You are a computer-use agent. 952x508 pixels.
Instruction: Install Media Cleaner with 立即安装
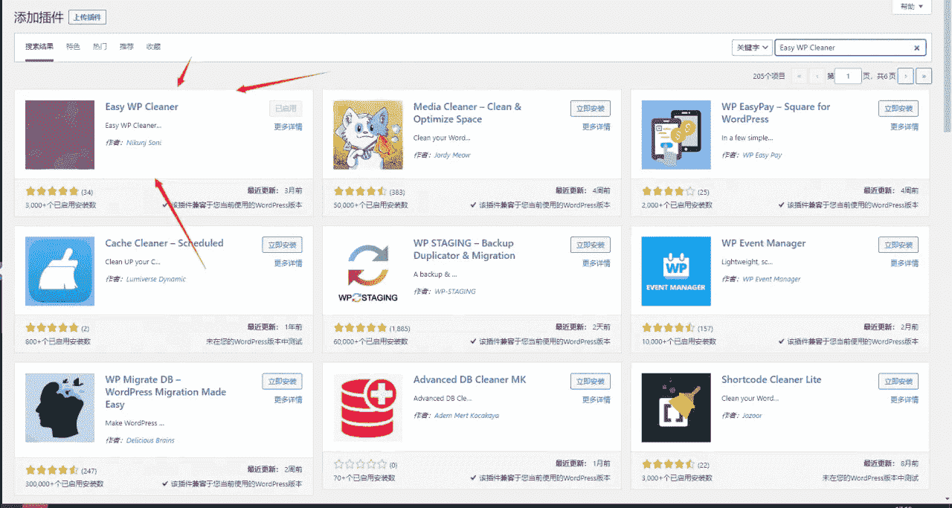point(591,109)
